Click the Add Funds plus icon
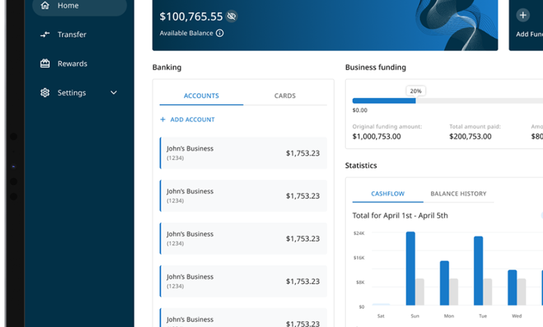Viewport: 543px width, 327px height. tap(523, 15)
